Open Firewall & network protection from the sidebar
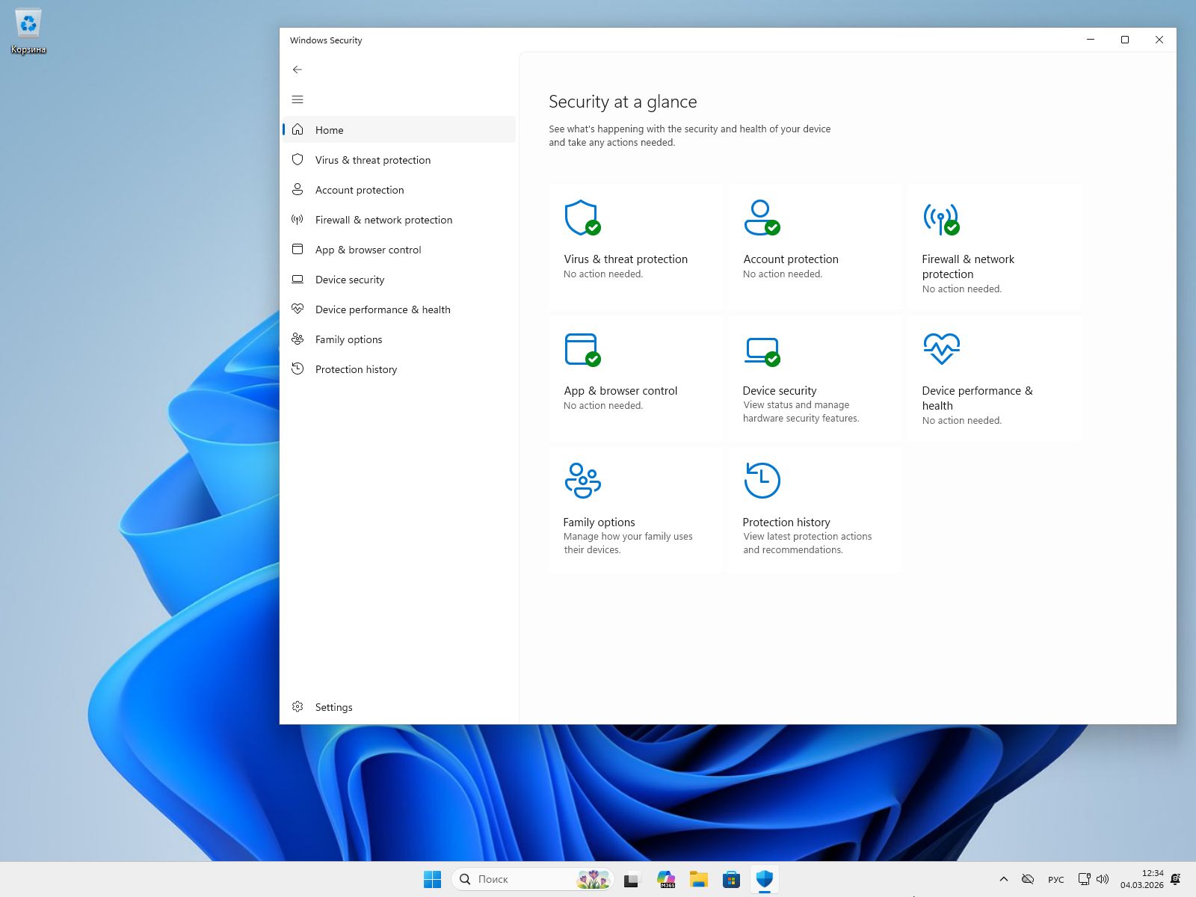 point(383,219)
